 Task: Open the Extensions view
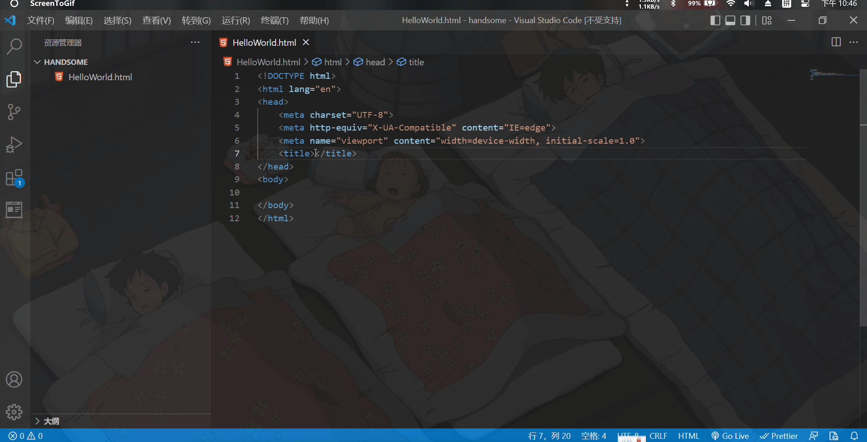(x=14, y=178)
